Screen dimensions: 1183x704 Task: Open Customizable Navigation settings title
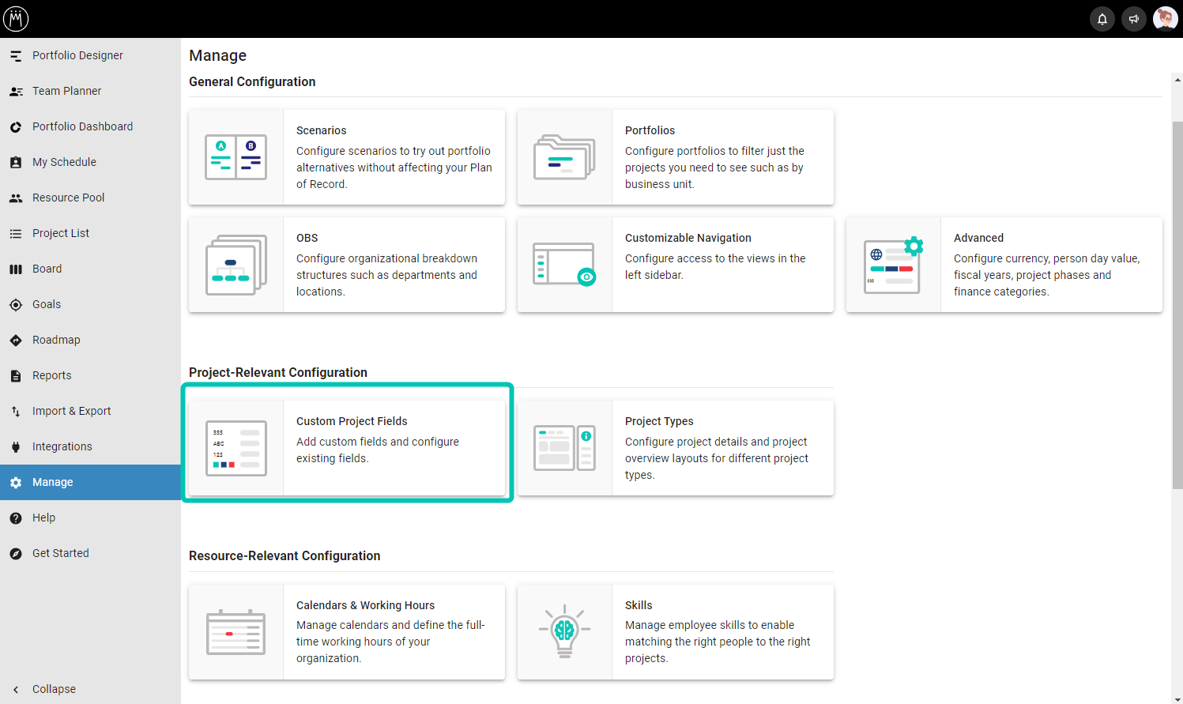[688, 238]
